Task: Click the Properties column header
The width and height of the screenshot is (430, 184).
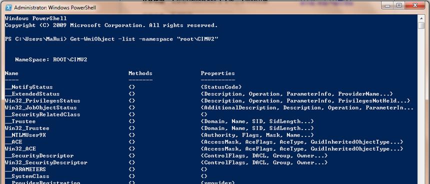Action: tap(217, 73)
